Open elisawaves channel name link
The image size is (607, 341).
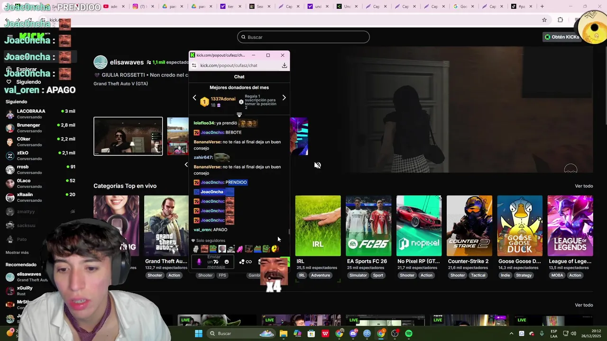pos(127,62)
